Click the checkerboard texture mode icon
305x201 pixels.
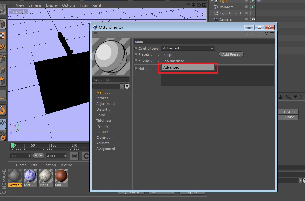click(2, 35)
